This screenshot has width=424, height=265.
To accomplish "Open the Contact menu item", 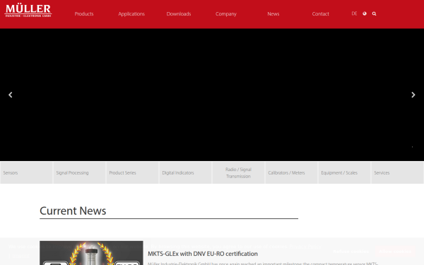I will pyautogui.click(x=320, y=14).
